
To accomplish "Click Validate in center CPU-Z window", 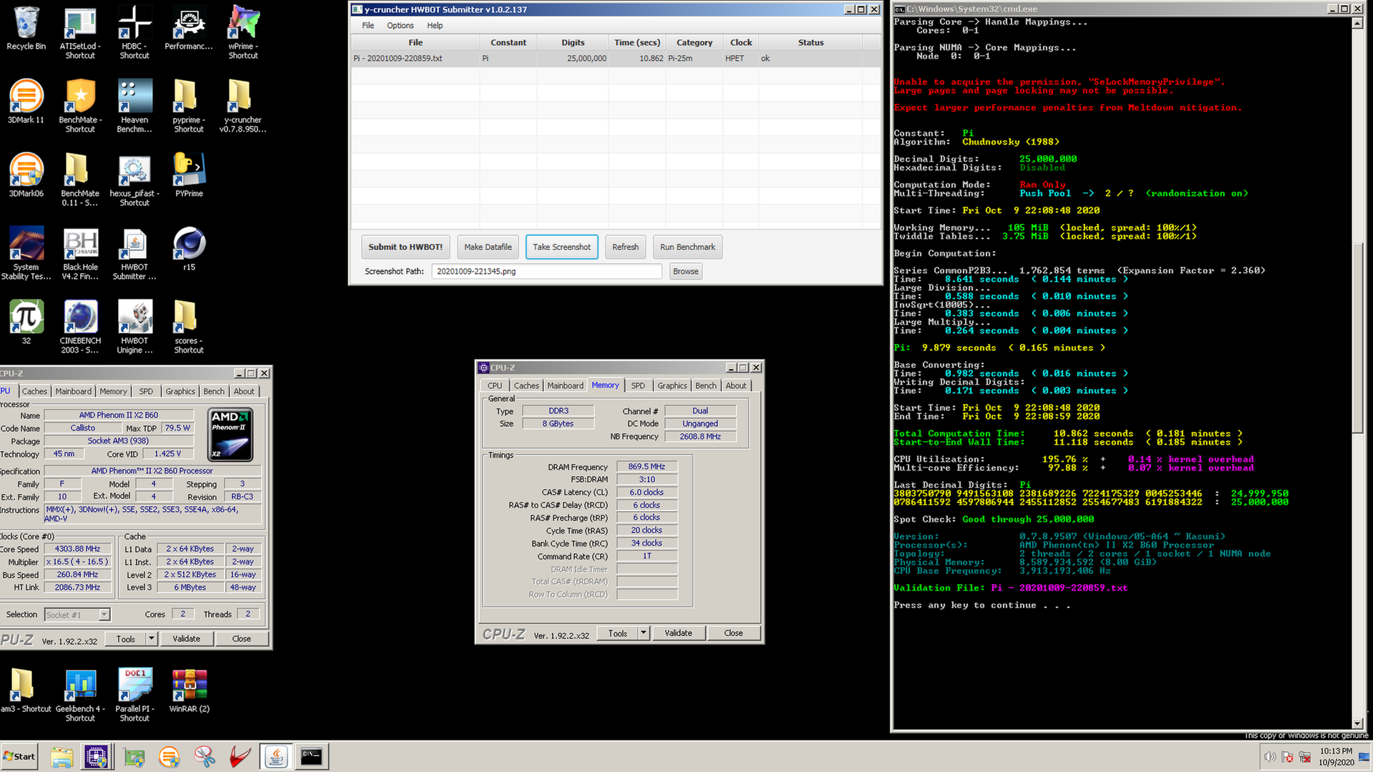I will point(678,633).
